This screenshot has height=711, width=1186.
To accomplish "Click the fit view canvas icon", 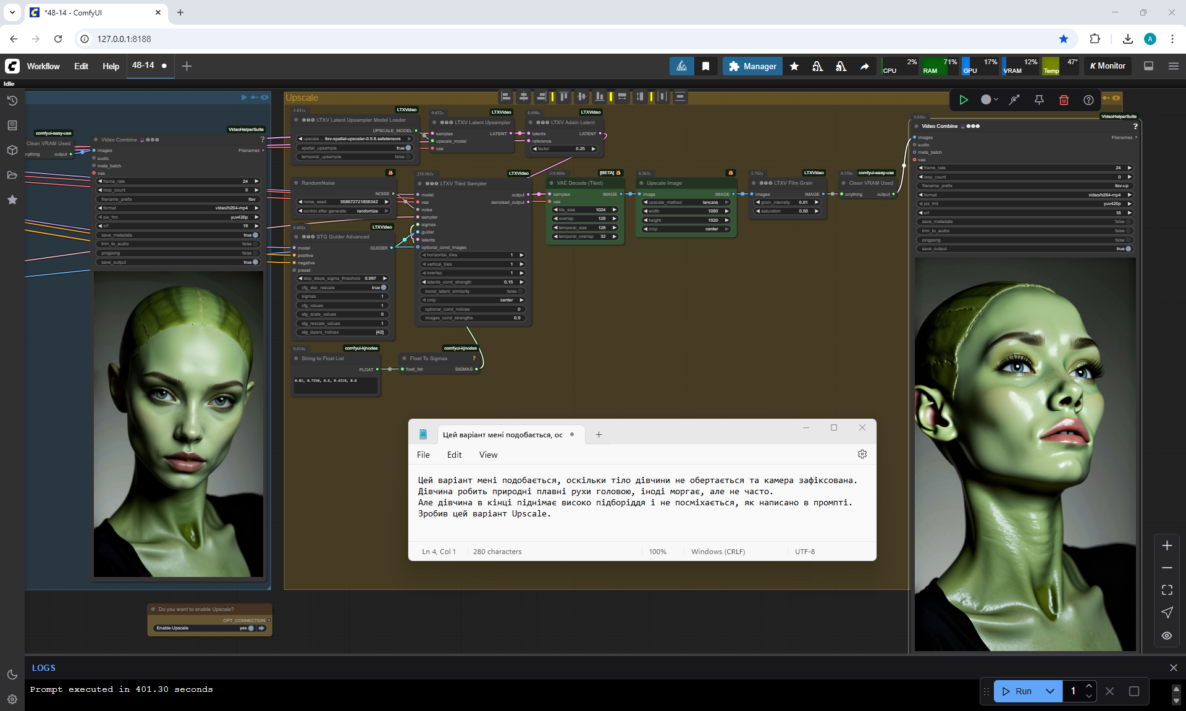I will [1167, 590].
